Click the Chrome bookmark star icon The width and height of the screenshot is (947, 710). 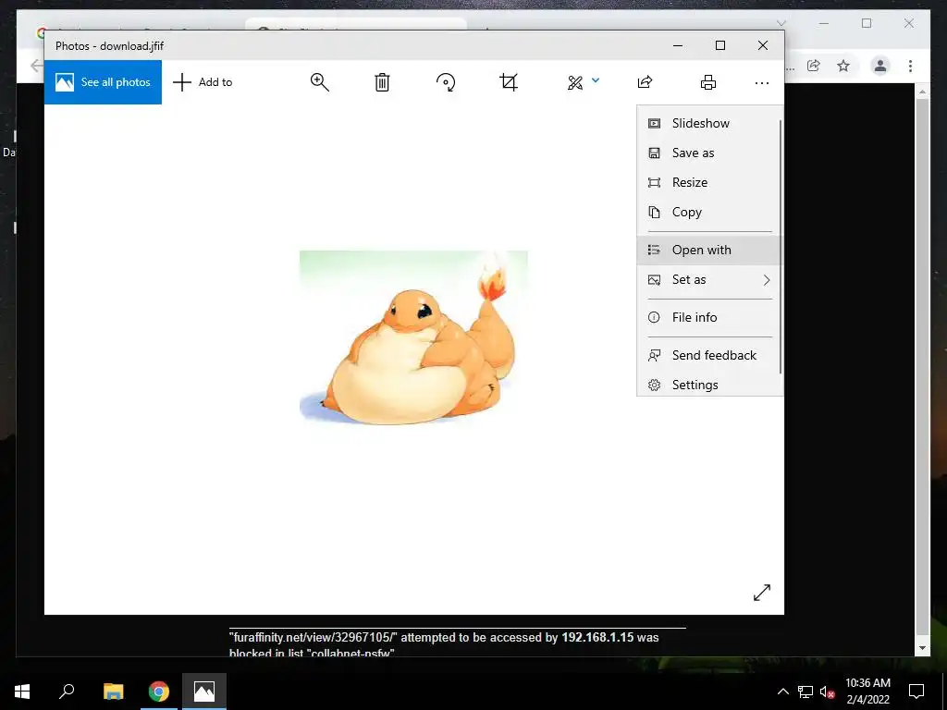coord(843,66)
